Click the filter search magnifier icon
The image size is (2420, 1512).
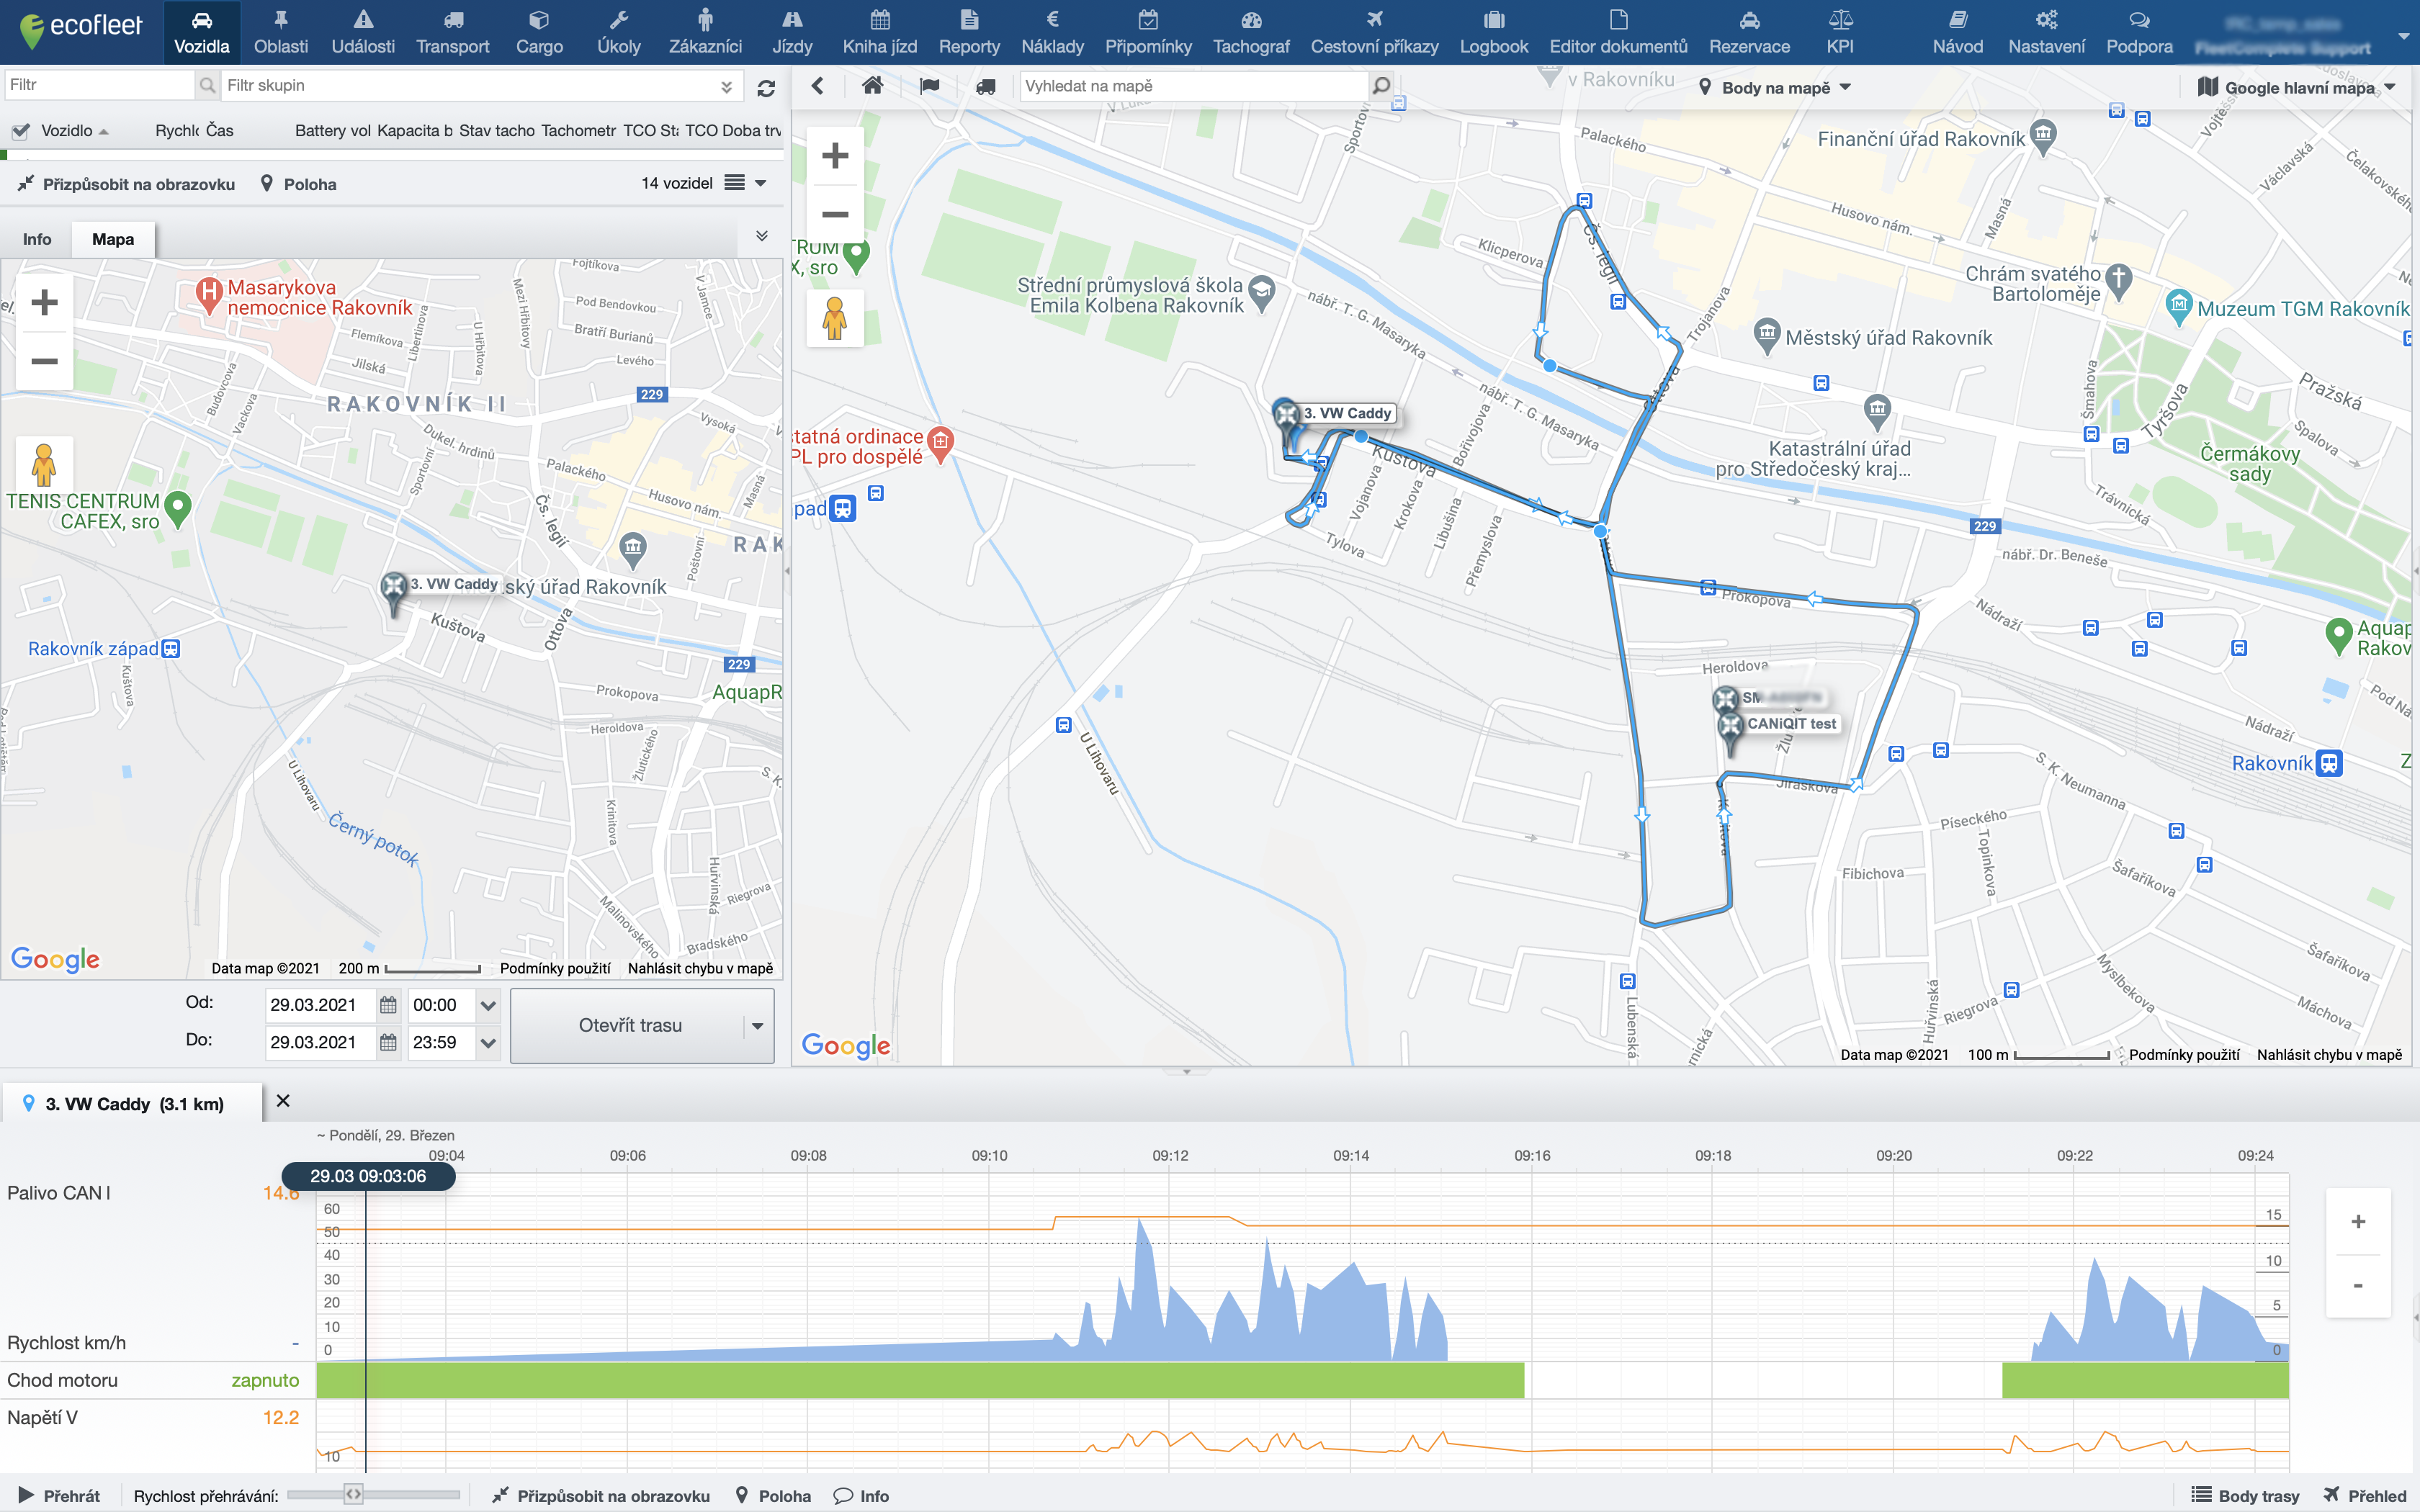tap(207, 86)
